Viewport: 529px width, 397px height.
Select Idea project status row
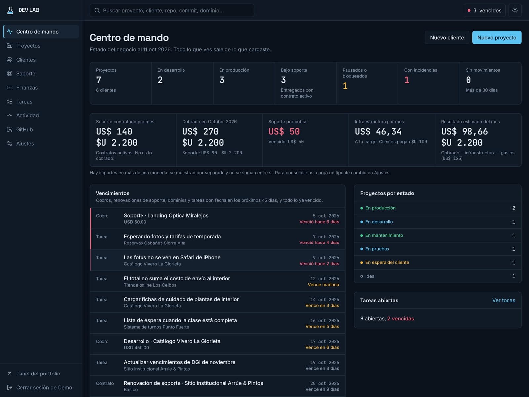pyautogui.click(x=438, y=276)
